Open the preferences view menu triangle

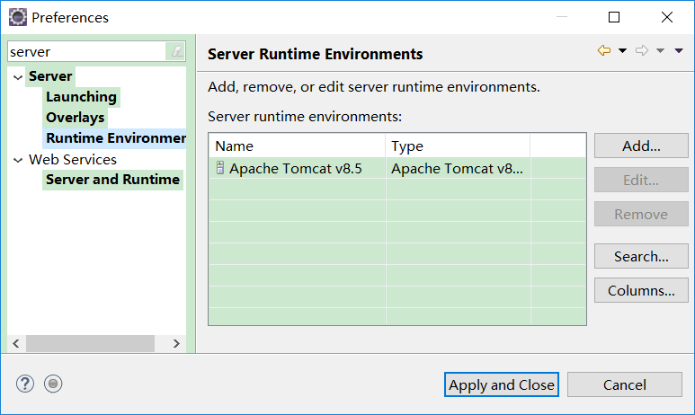click(x=679, y=51)
